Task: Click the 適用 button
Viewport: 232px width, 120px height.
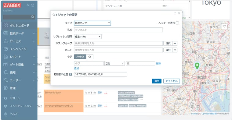Action: pos(157,81)
